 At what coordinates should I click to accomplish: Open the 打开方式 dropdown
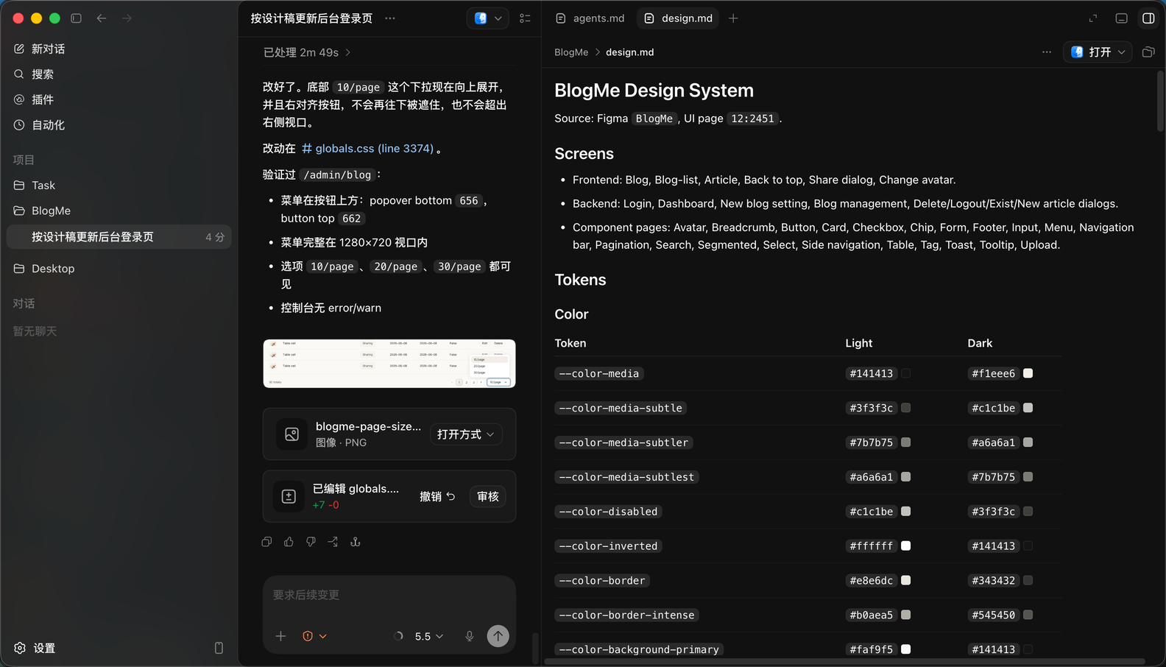tap(466, 434)
